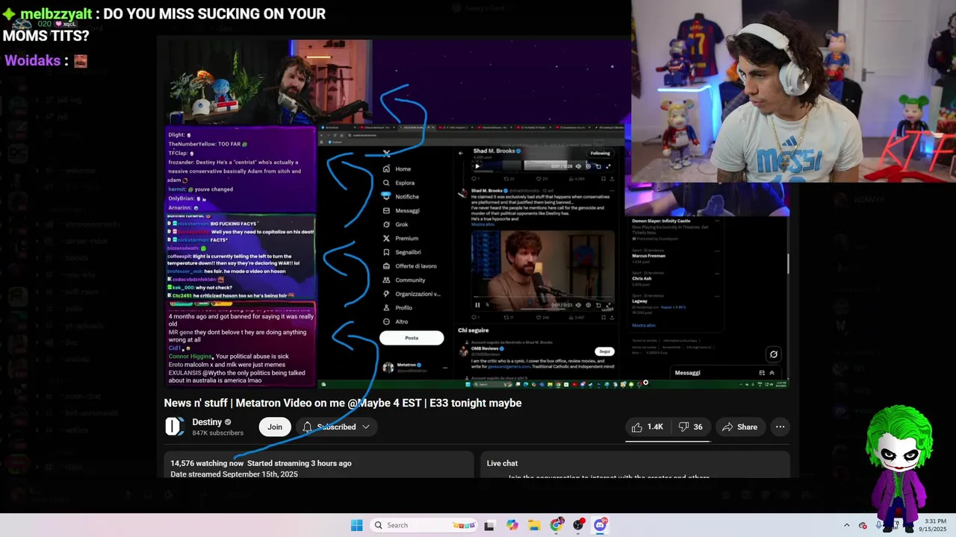Open Messaggi envelope in X sidebar
The image size is (956, 537).
pos(400,210)
